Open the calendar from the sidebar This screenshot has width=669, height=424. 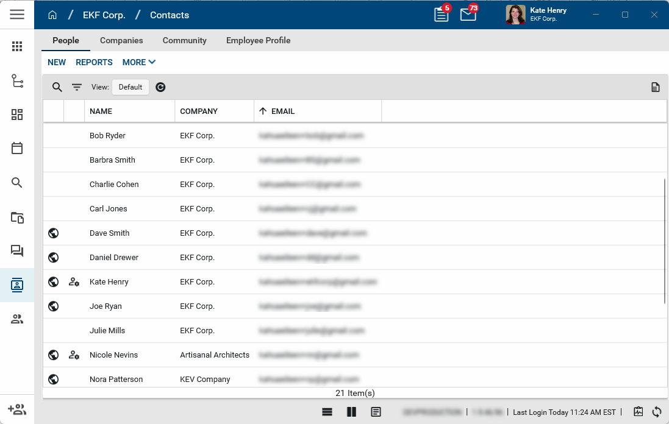coord(17,148)
